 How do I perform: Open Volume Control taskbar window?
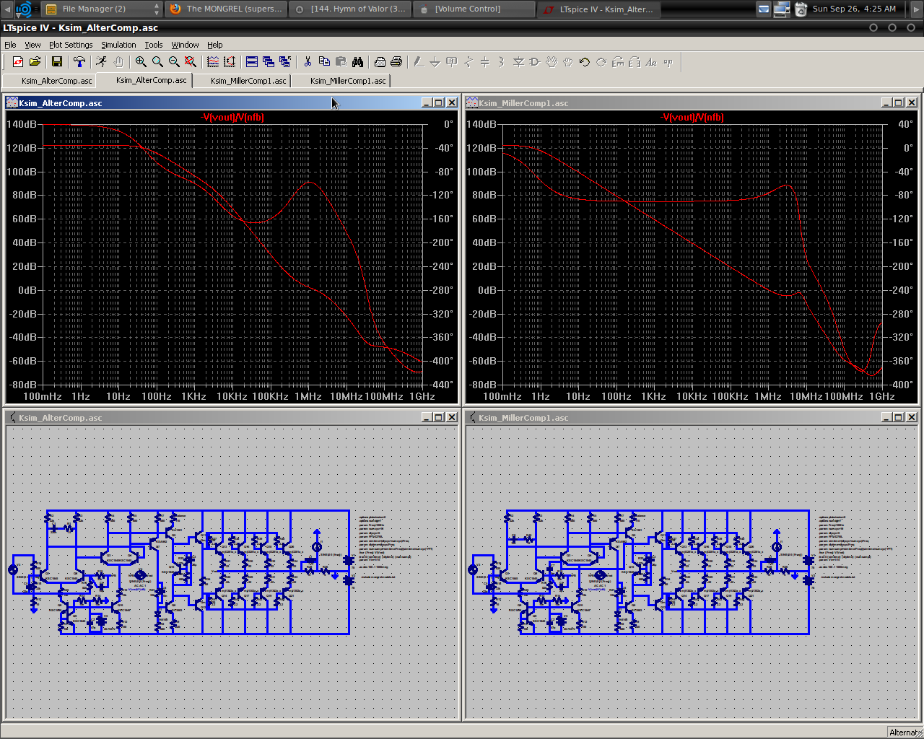[475, 9]
